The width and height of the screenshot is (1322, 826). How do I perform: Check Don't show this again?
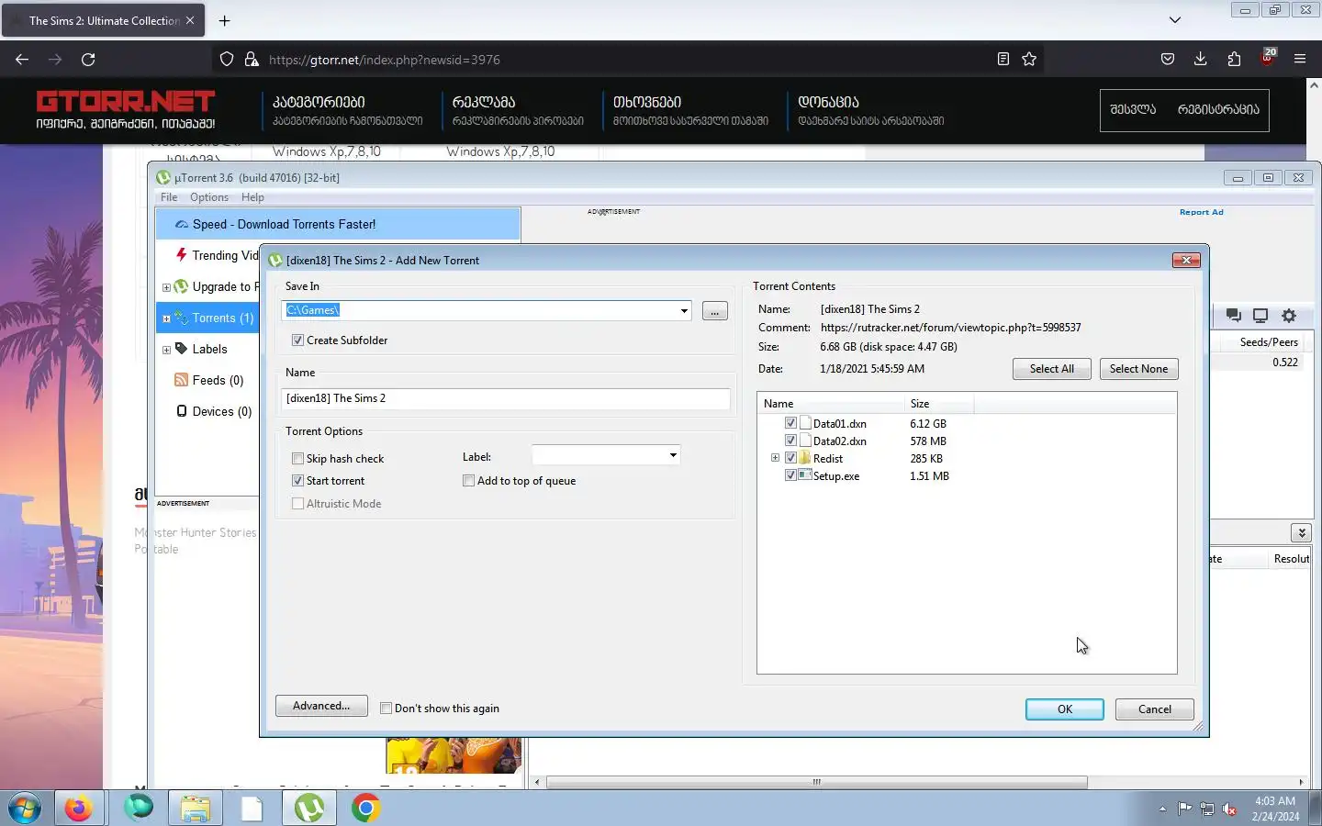(387, 709)
